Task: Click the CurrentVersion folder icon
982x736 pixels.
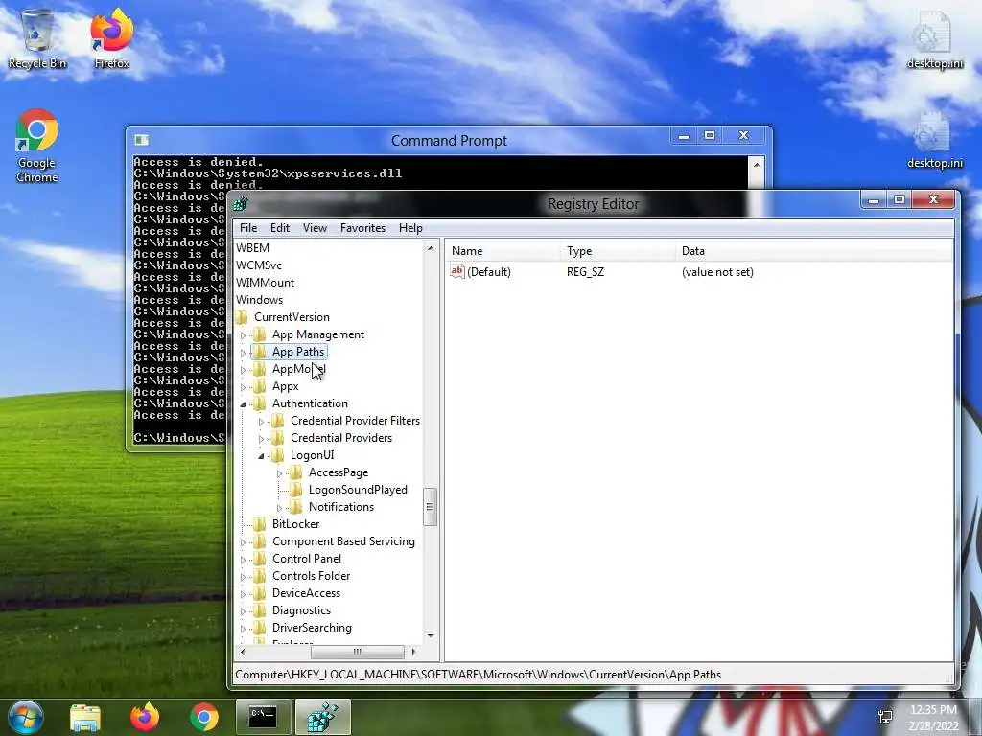Action: (x=242, y=316)
